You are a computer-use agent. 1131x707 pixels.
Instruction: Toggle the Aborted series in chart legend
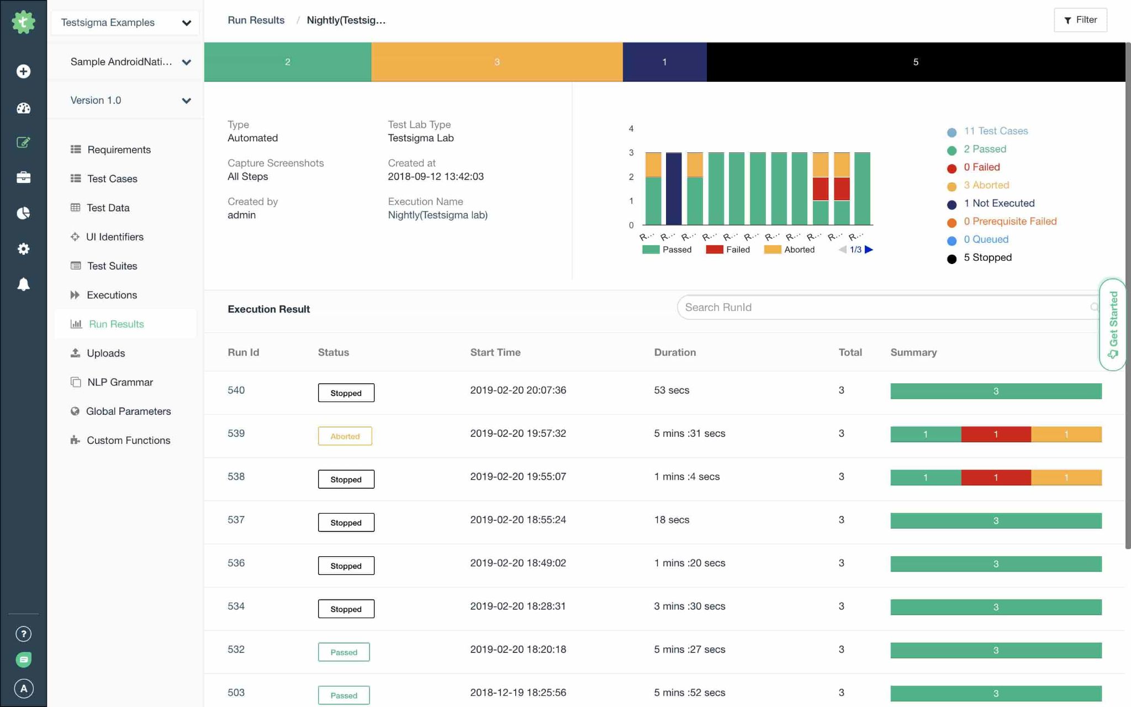pos(789,250)
